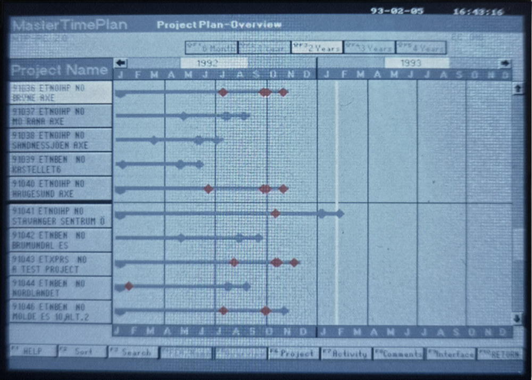Select the 6 Month time span
The width and height of the screenshot is (532, 380).
[211, 47]
